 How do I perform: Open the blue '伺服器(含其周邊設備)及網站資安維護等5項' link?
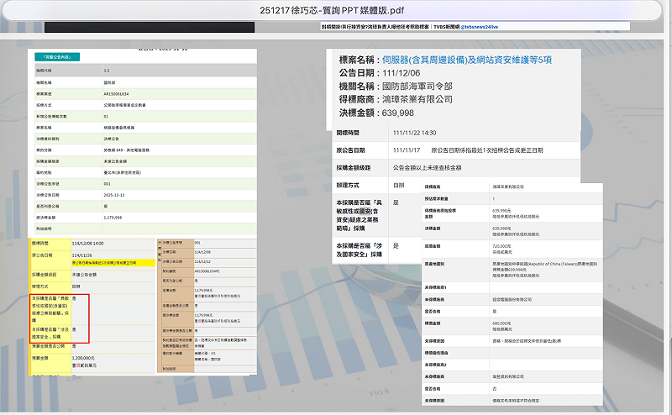(467, 60)
